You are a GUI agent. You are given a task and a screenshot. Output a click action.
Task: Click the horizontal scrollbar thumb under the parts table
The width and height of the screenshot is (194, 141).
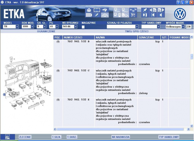coord(120,129)
